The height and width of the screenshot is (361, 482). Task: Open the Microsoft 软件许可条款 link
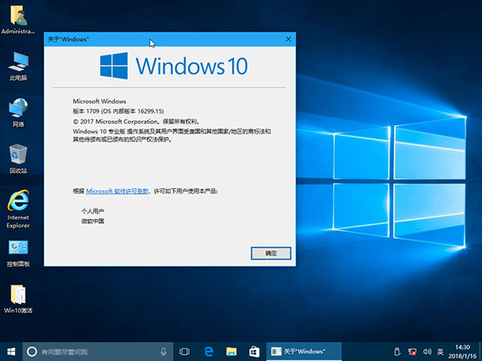117,192
